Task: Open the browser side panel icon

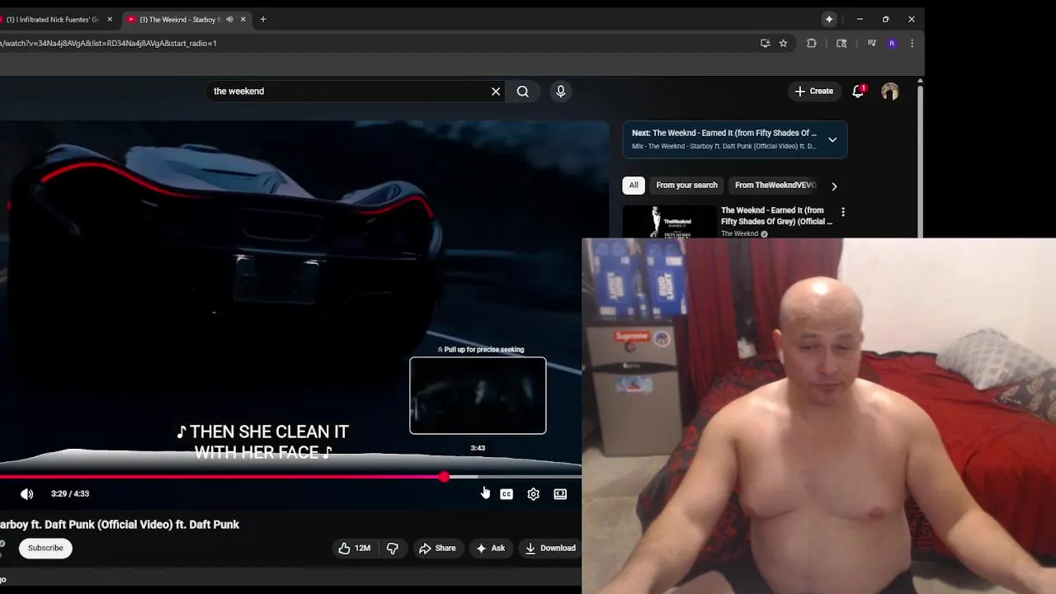Action: (x=841, y=44)
